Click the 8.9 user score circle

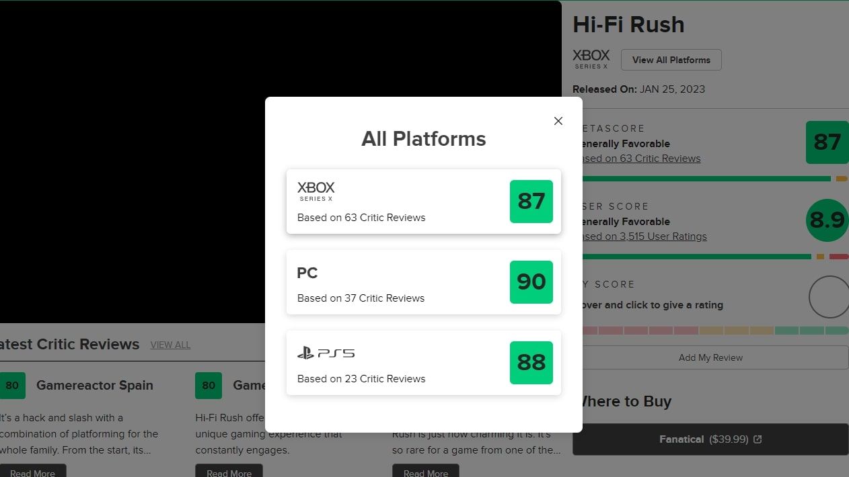click(x=827, y=220)
